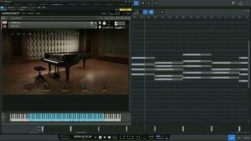
Task: Click the stacked arrows icon in editor toolbar
Action: click(156, 12)
